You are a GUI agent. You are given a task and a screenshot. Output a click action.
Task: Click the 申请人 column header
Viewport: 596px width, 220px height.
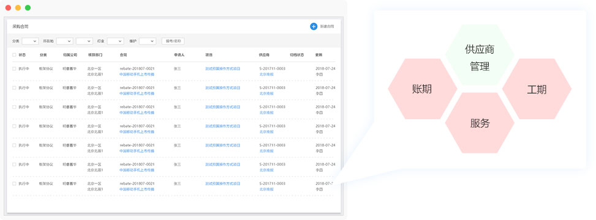tap(179, 54)
